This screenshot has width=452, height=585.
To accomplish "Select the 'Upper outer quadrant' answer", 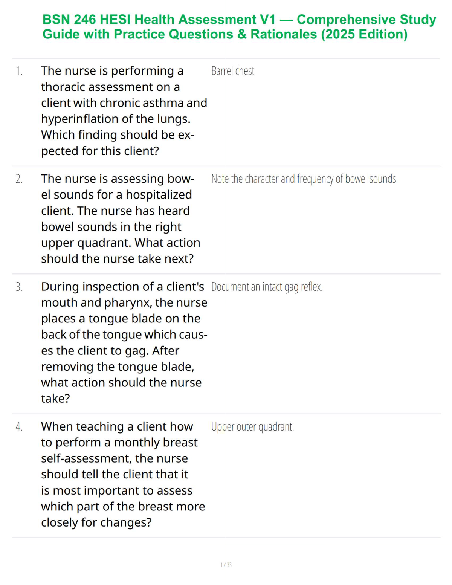I will (x=253, y=427).
